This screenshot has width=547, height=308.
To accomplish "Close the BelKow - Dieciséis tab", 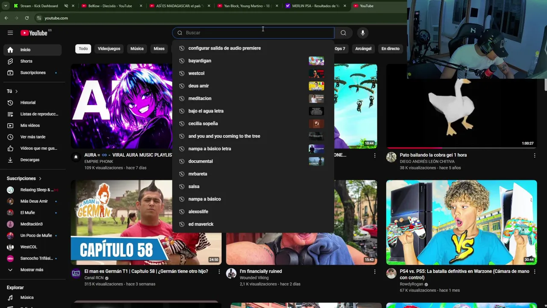I will tap(141, 6).
